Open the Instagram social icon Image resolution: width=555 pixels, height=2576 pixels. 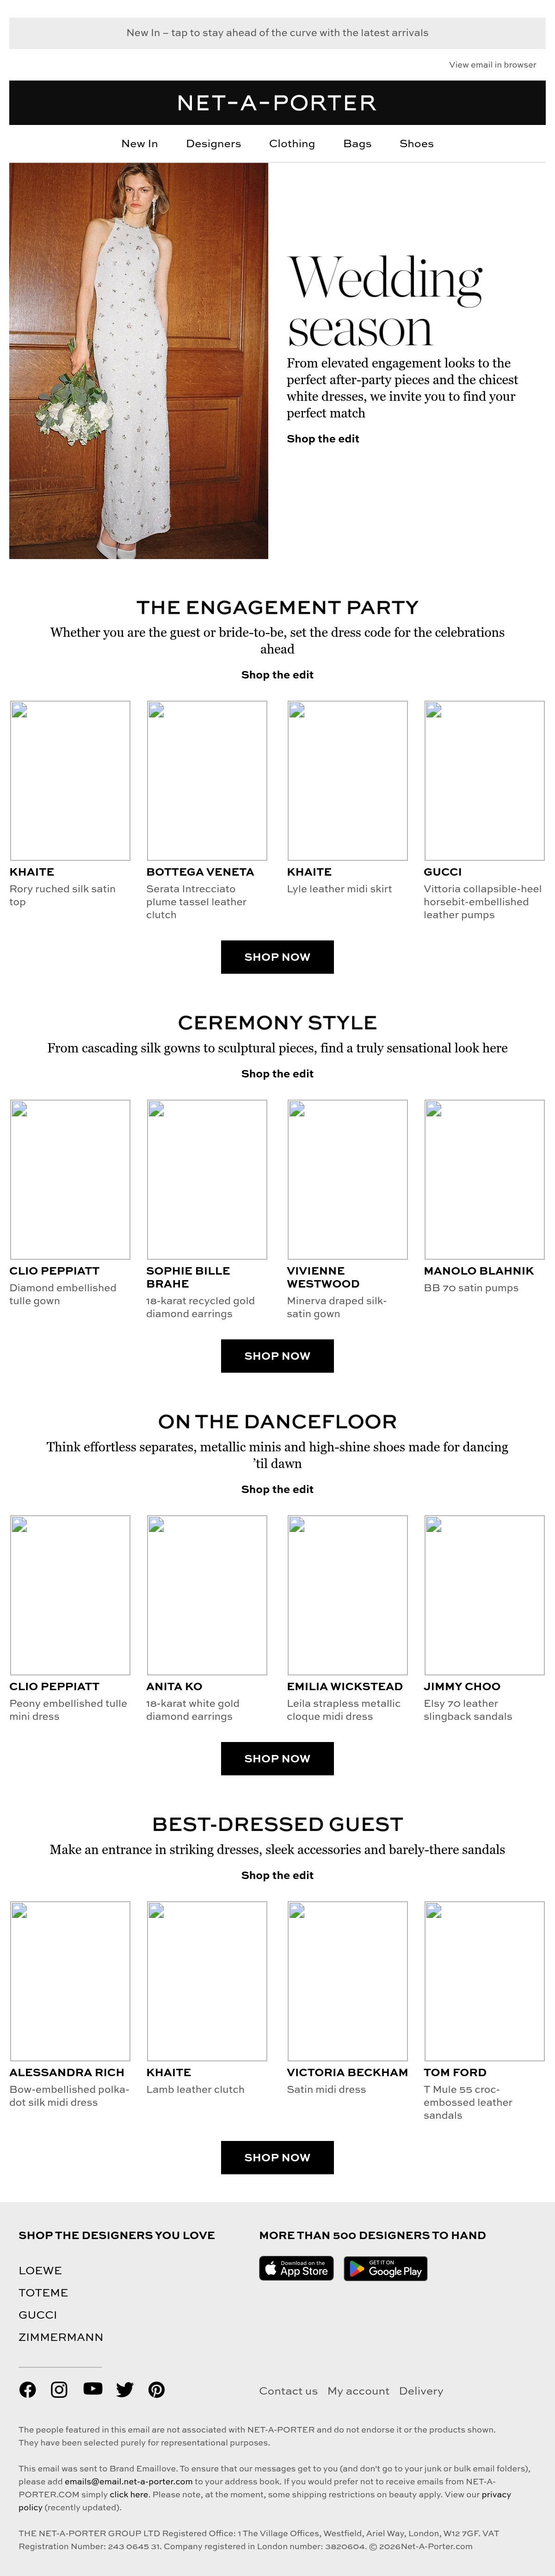pos(59,2389)
